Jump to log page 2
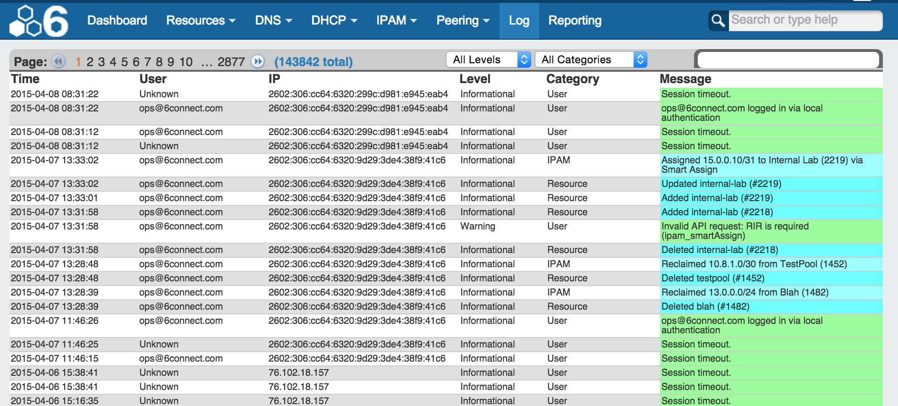 pyautogui.click(x=90, y=62)
